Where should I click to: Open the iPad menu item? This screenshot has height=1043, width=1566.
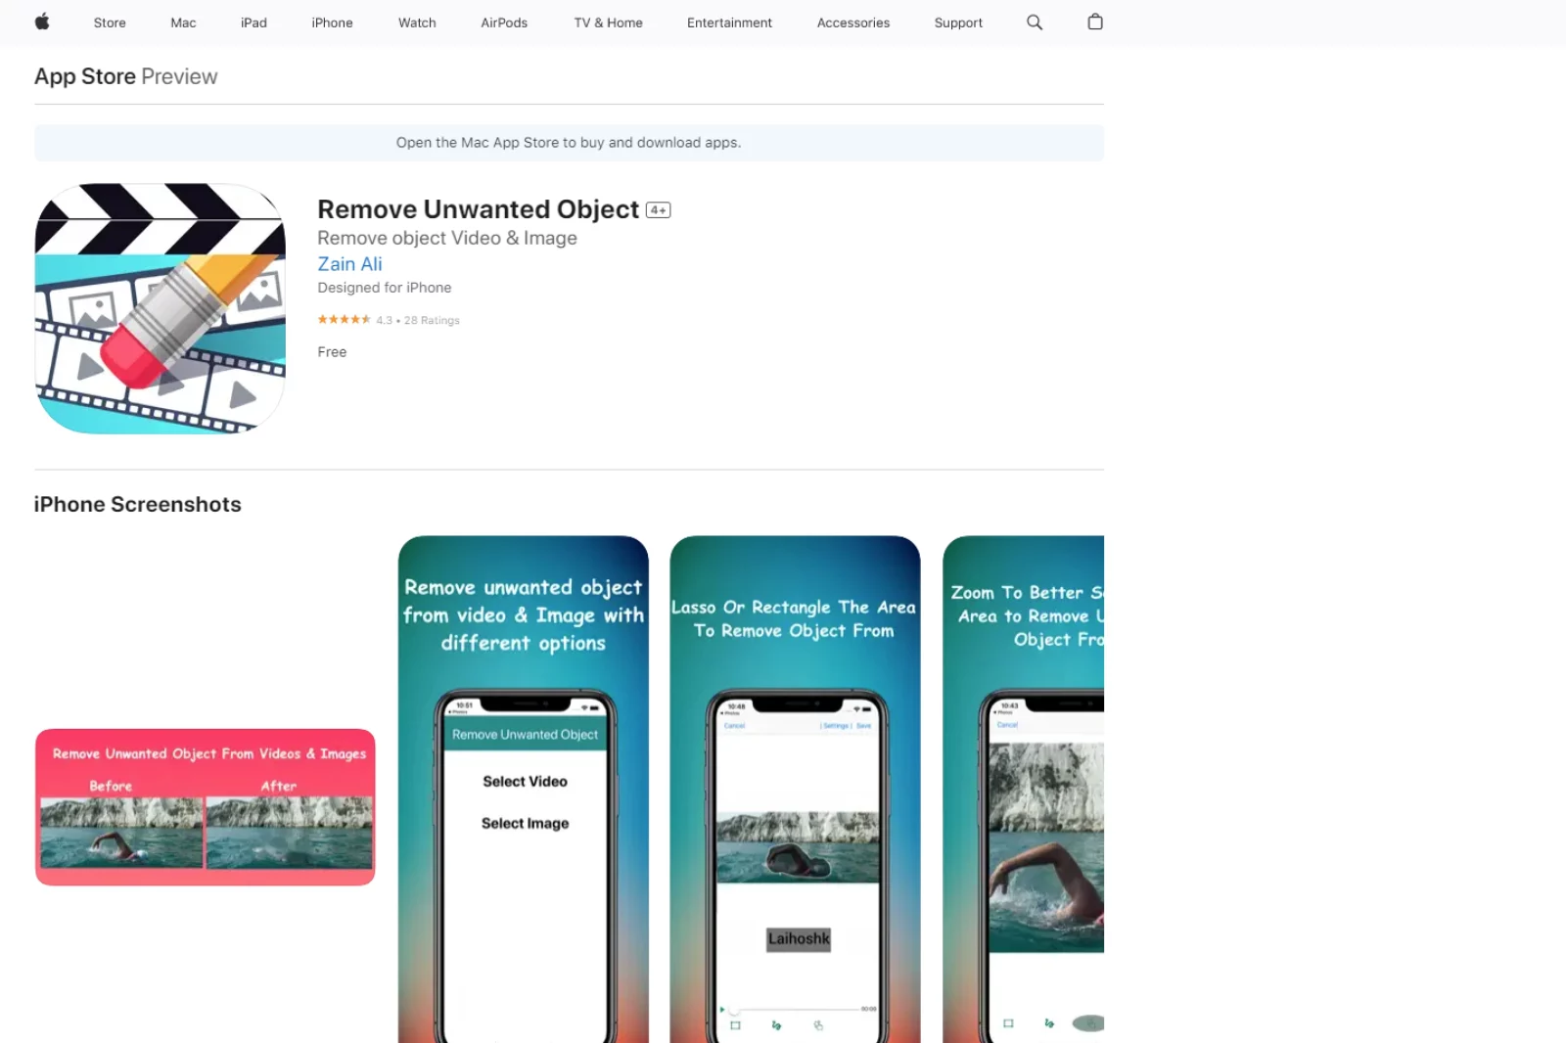pos(253,23)
